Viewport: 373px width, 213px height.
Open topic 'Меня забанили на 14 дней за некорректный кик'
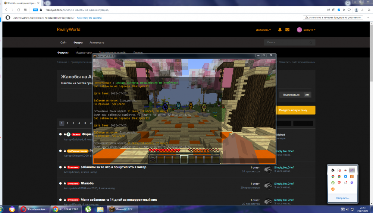[119, 200]
